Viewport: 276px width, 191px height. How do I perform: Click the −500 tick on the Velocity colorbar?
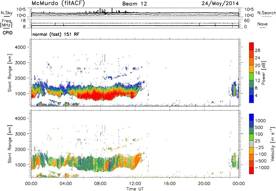pyautogui.click(x=260, y=161)
